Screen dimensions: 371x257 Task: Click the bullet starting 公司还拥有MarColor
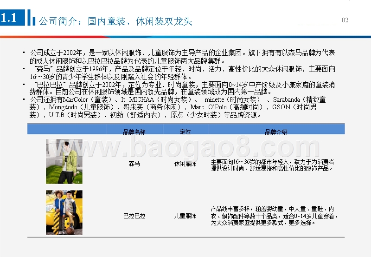pyautogui.click(x=178, y=107)
